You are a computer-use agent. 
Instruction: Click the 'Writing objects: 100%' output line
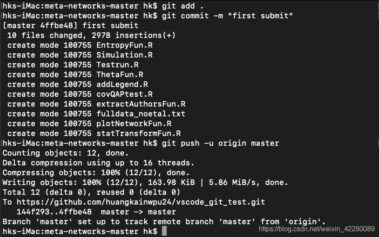coord(145,182)
